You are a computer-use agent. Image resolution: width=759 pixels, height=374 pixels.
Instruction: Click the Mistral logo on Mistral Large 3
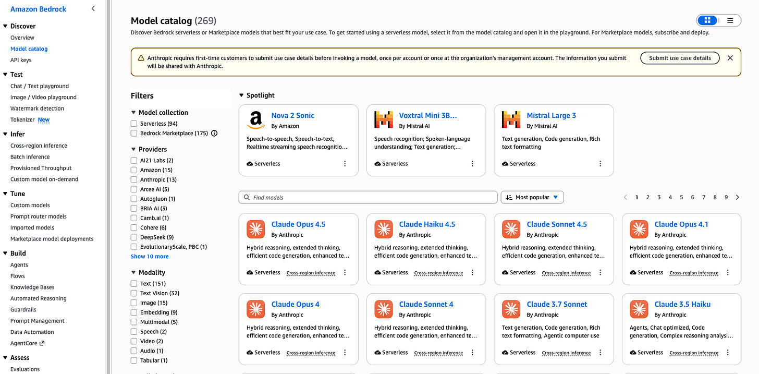[511, 120]
